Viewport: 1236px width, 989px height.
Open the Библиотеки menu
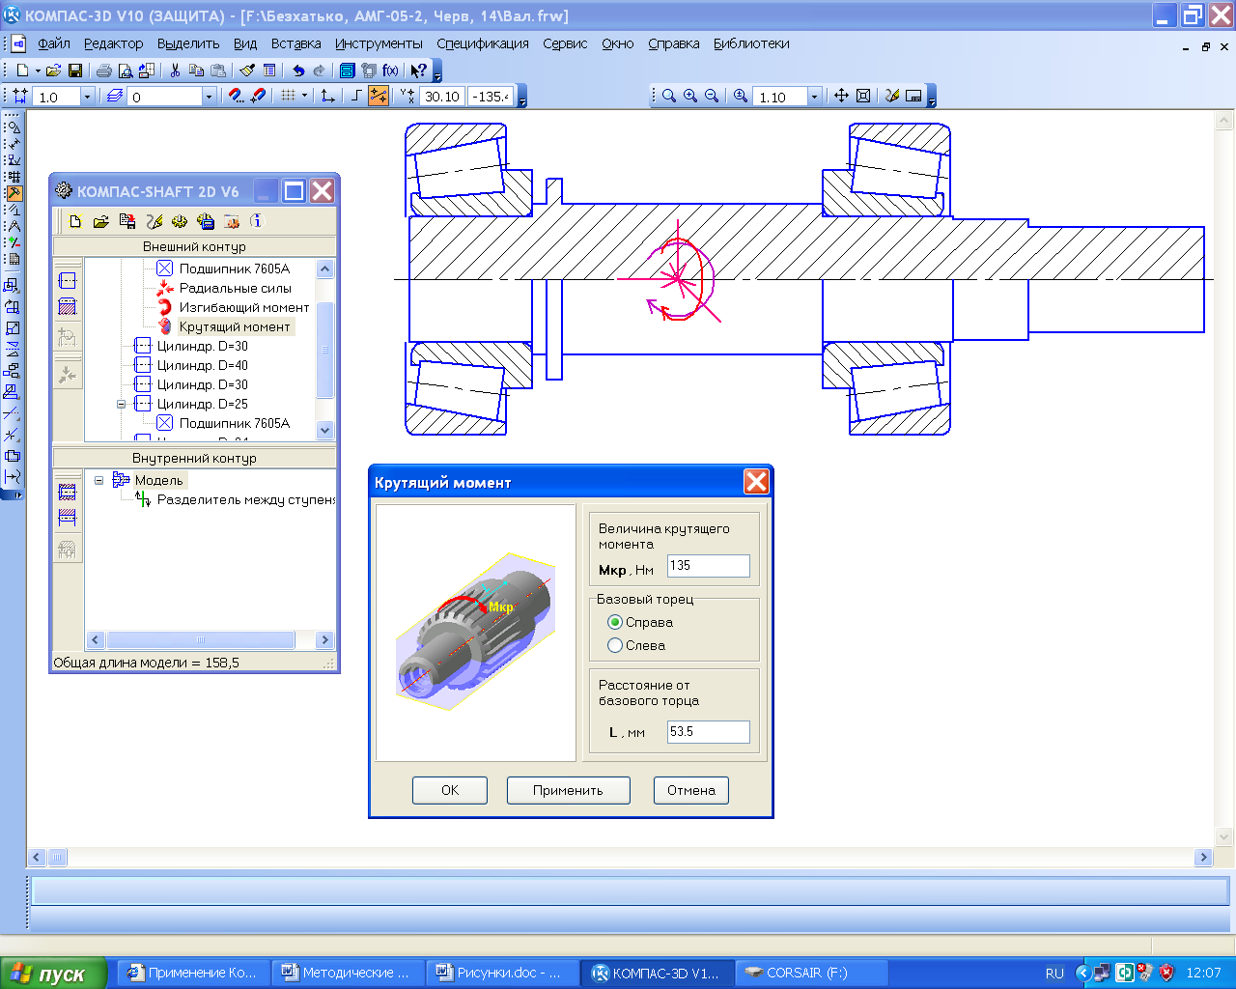[751, 43]
